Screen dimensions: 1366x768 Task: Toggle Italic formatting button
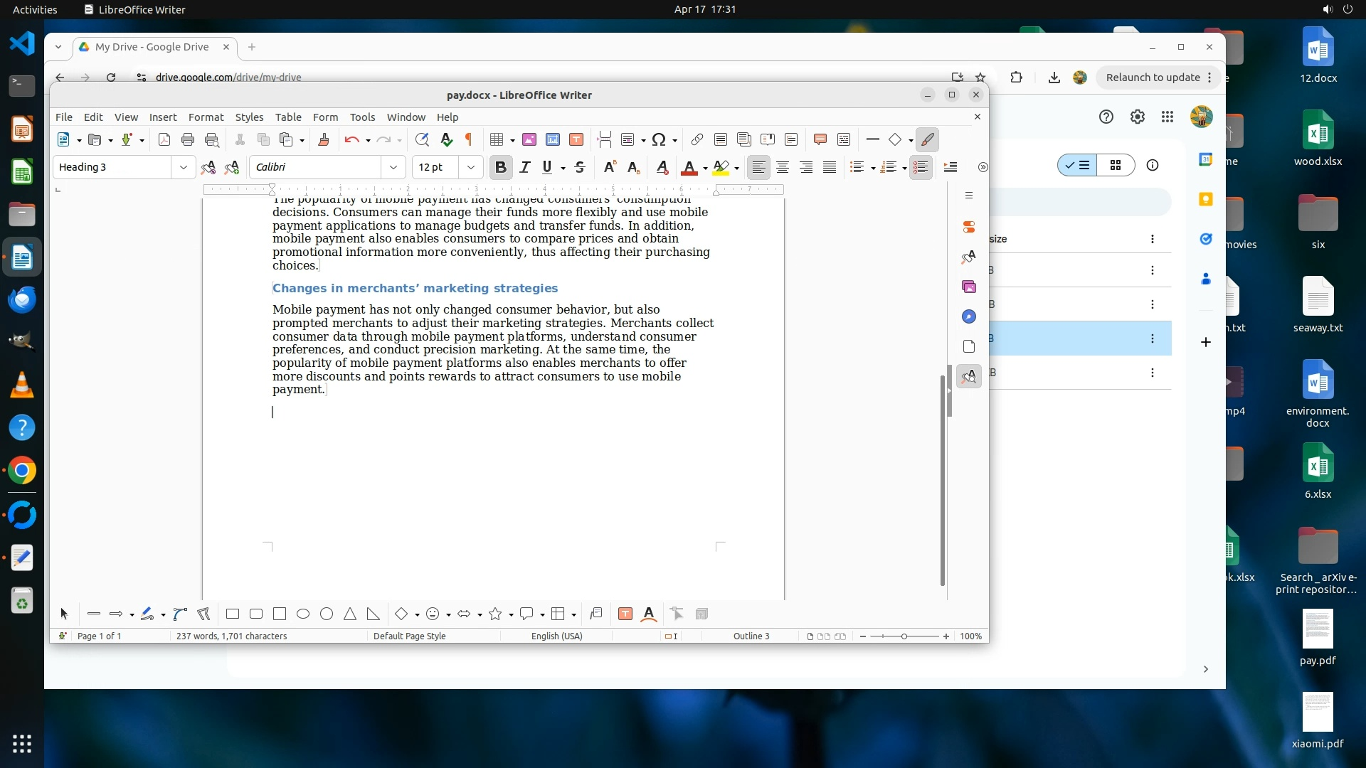click(525, 167)
